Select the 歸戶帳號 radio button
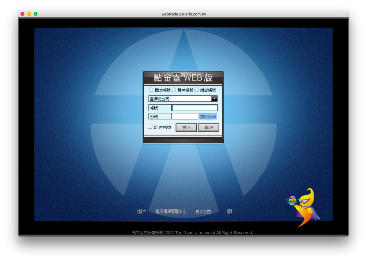Viewport: 367px width, 262px height. pyautogui.click(x=174, y=90)
